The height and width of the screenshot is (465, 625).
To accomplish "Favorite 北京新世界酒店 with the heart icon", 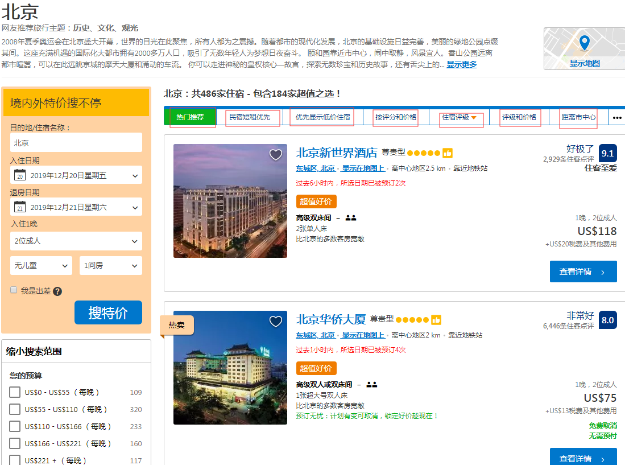I will coord(276,154).
